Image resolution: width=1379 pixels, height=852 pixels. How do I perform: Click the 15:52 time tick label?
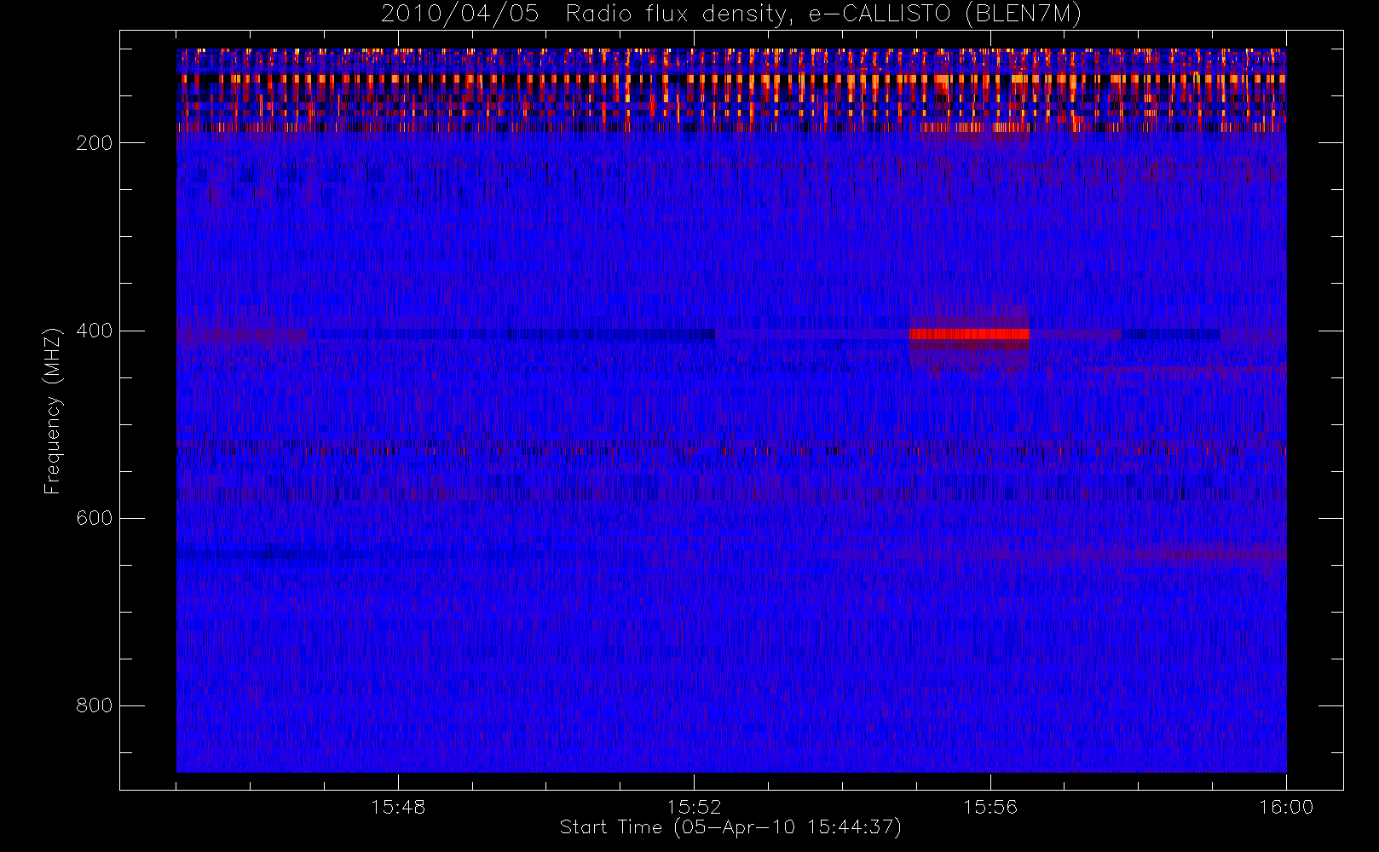pyautogui.click(x=694, y=807)
